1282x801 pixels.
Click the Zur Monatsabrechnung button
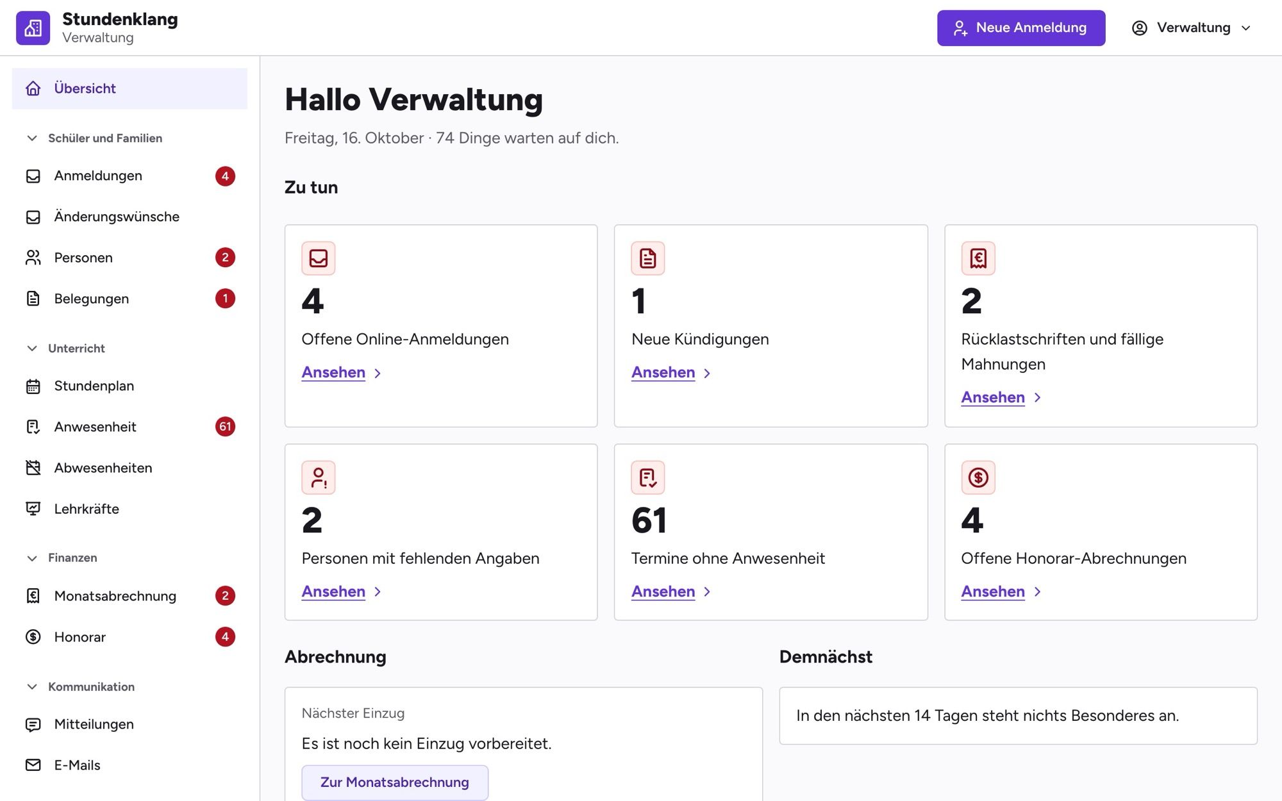click(x=395, y=782)
